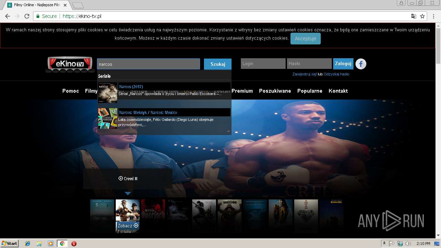Open file explorer taskbar icon
Viewport: 441px width, 248px height.
click(39, 244)
